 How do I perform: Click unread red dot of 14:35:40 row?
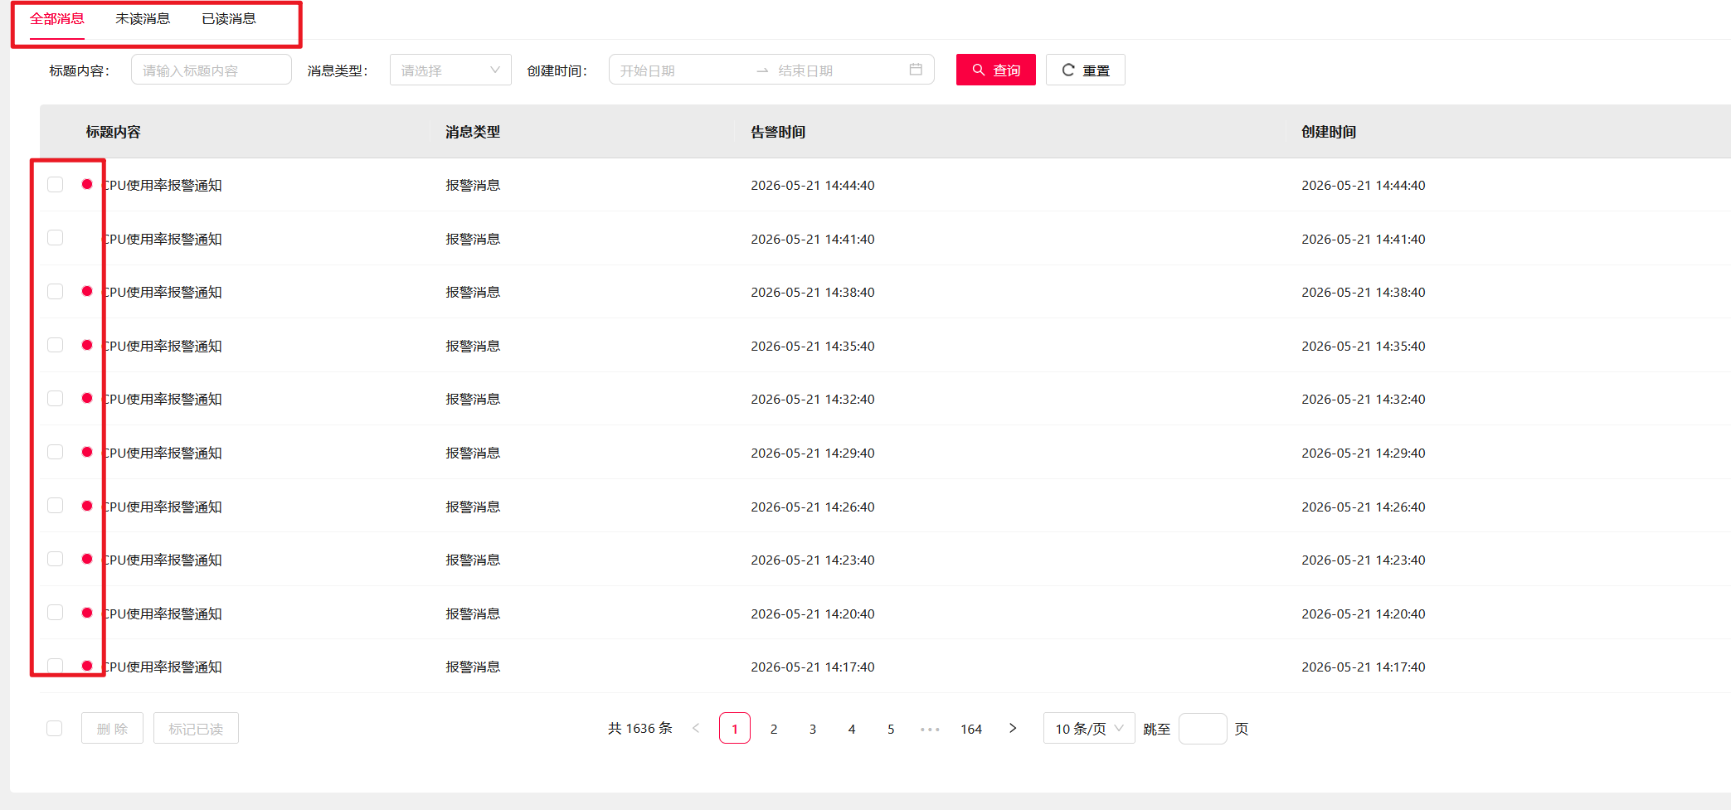(x=87, y=345)
